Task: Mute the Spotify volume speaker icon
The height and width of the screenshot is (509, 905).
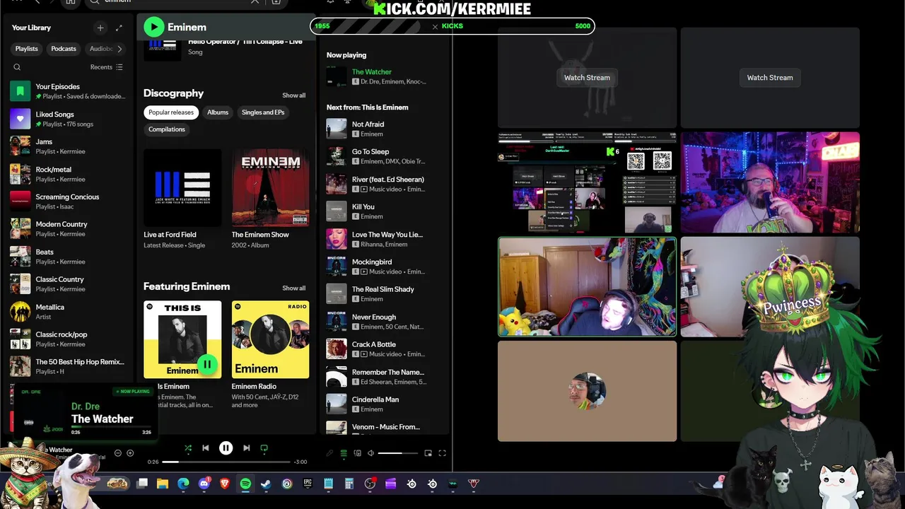Action: (x=370, y=453)
